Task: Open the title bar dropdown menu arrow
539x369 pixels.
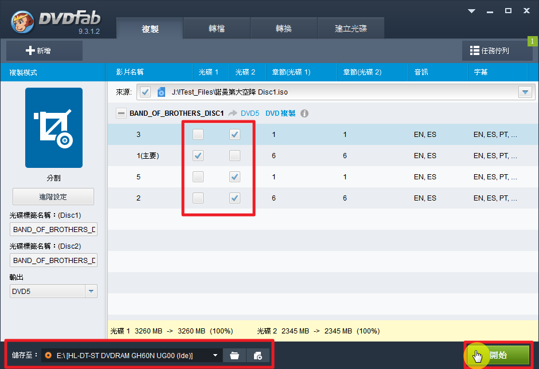Action: point(471,11)
